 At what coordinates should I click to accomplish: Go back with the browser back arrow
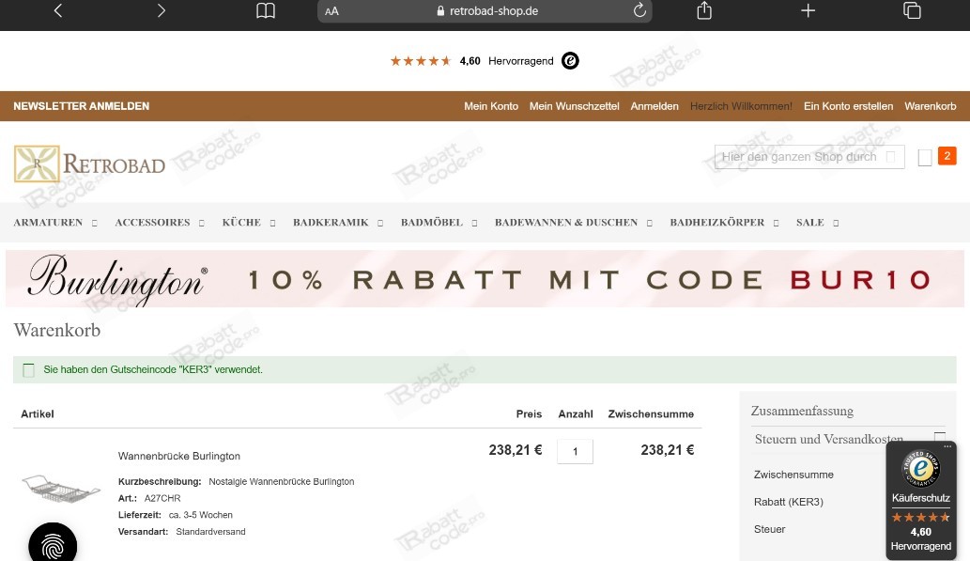click(x=58, y=10)
